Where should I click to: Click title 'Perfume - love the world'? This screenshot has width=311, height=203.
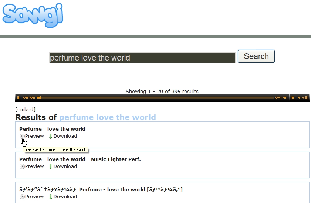pyautogui.click(x=53, y=129)
